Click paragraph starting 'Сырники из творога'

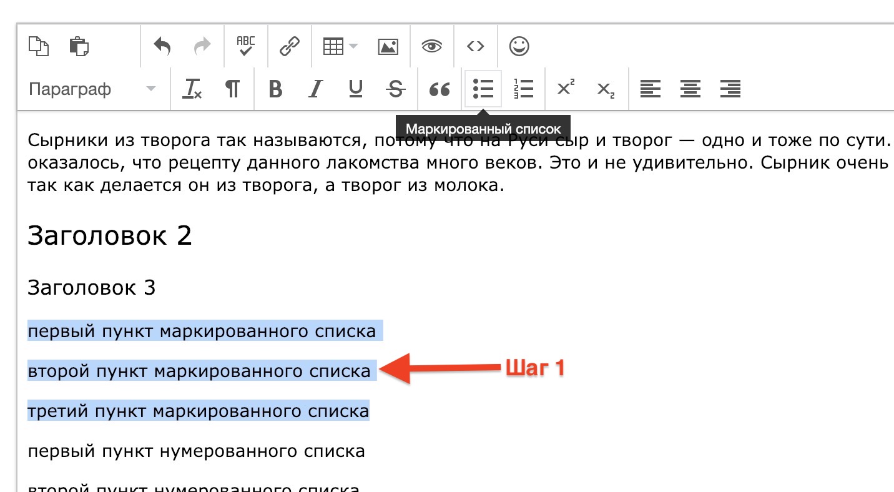pyautogui.click(x=461, y=162)
